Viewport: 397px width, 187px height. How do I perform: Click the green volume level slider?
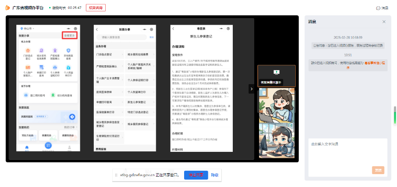click(x=395, y=115)
